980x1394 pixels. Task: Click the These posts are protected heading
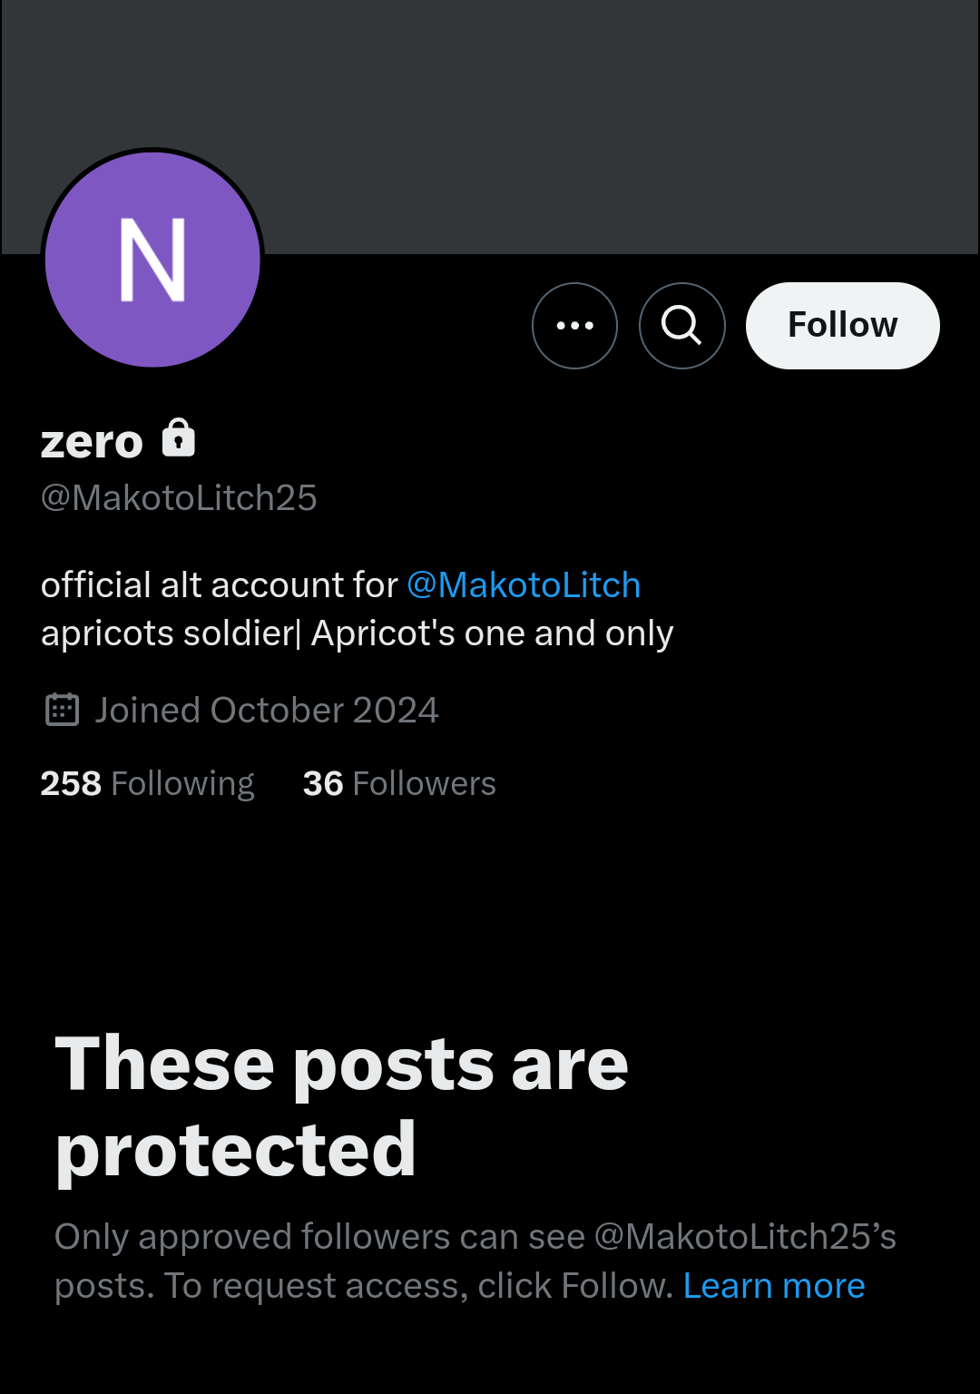[341, 1106]
